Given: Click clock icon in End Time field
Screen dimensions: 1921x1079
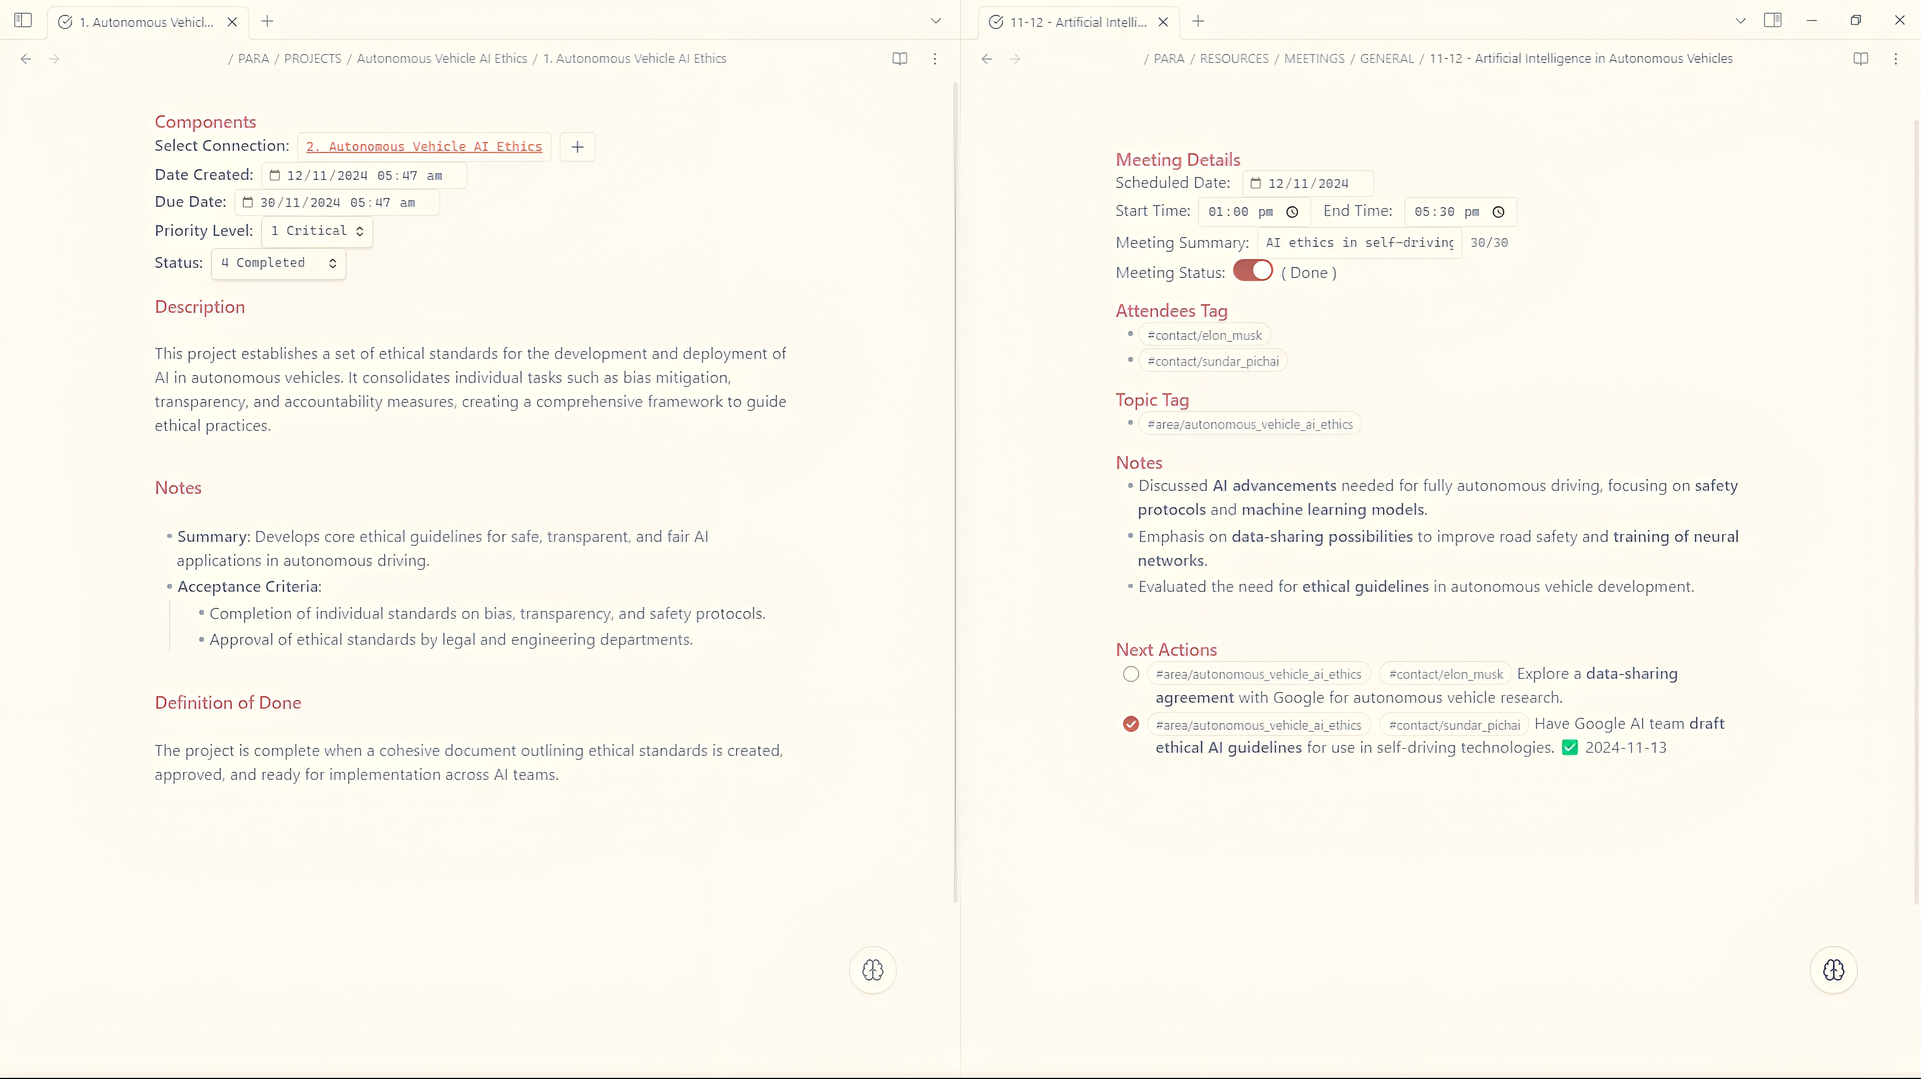Looking at the screenshot, I should (x=1498, y=212).
